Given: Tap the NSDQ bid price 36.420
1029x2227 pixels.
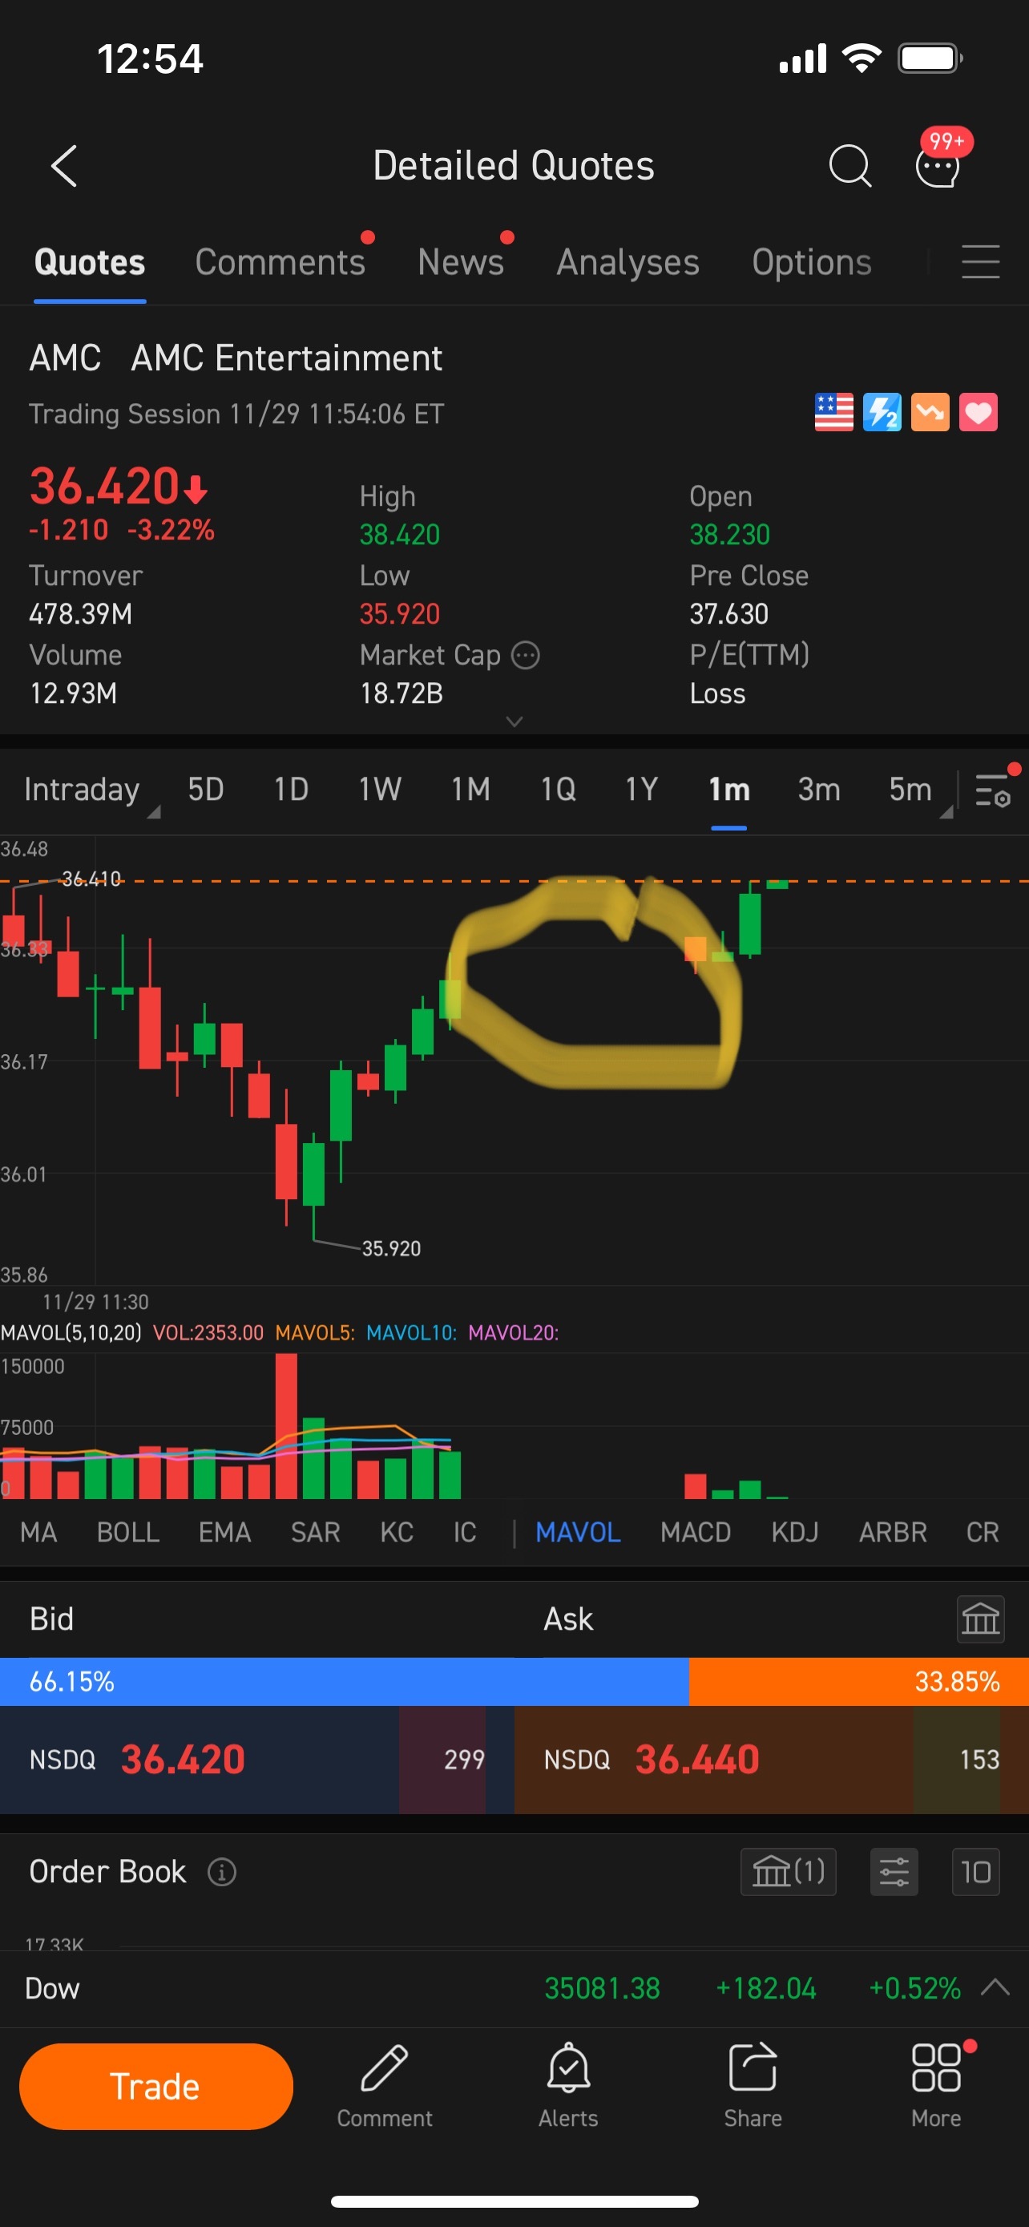Looking at the screenshot, I should click(x=184, y=1760).
